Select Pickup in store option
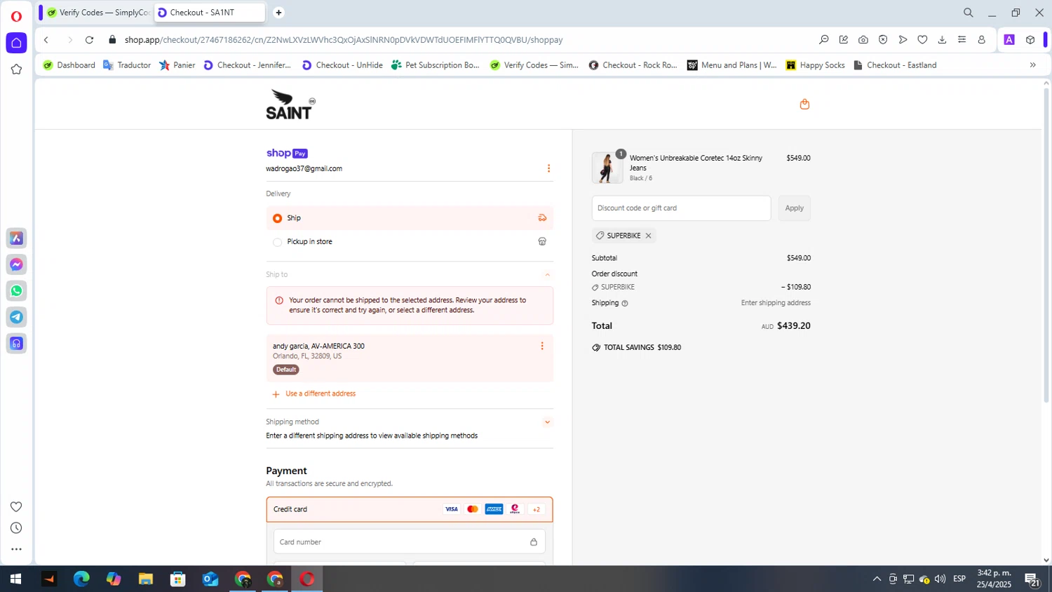 [x=410, y=241]
